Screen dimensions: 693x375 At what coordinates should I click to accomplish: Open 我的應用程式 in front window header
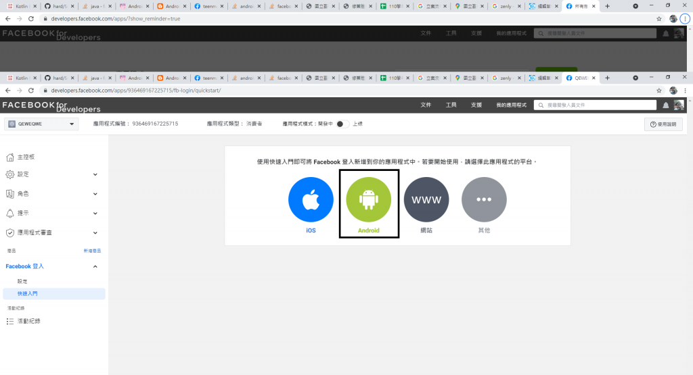pyautogui.click(x=512, y=105)
